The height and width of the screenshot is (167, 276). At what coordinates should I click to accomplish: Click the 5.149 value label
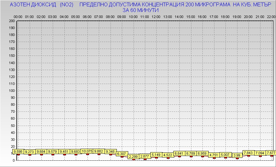[x=156, y=155]
